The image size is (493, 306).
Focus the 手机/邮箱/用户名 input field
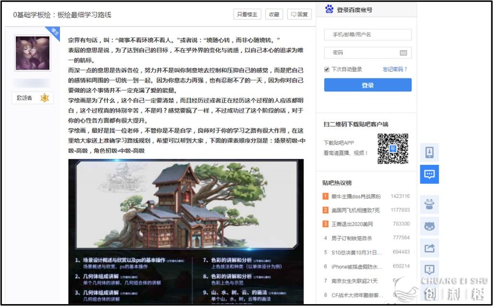[368, 34]
